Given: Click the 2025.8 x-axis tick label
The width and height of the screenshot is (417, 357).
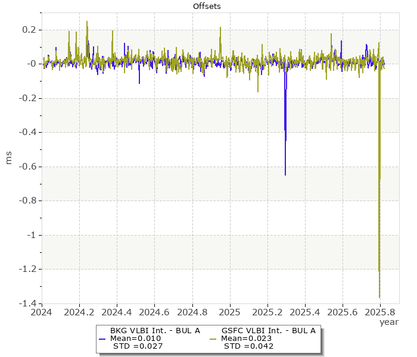Looking at the screenshot, I should click(380, 311).
